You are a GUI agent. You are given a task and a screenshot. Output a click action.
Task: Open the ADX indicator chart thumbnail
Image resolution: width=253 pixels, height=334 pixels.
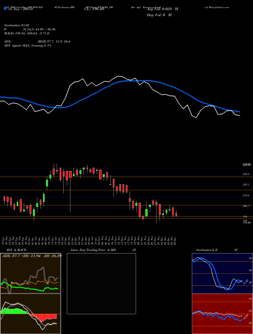click(x=30, y=273)
